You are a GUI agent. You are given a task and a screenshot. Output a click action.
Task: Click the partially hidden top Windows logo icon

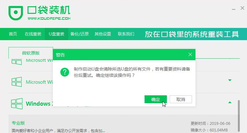coord(17,62)
